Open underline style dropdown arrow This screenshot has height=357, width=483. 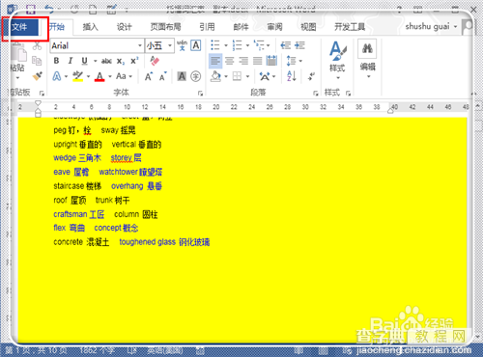point(96,61)
